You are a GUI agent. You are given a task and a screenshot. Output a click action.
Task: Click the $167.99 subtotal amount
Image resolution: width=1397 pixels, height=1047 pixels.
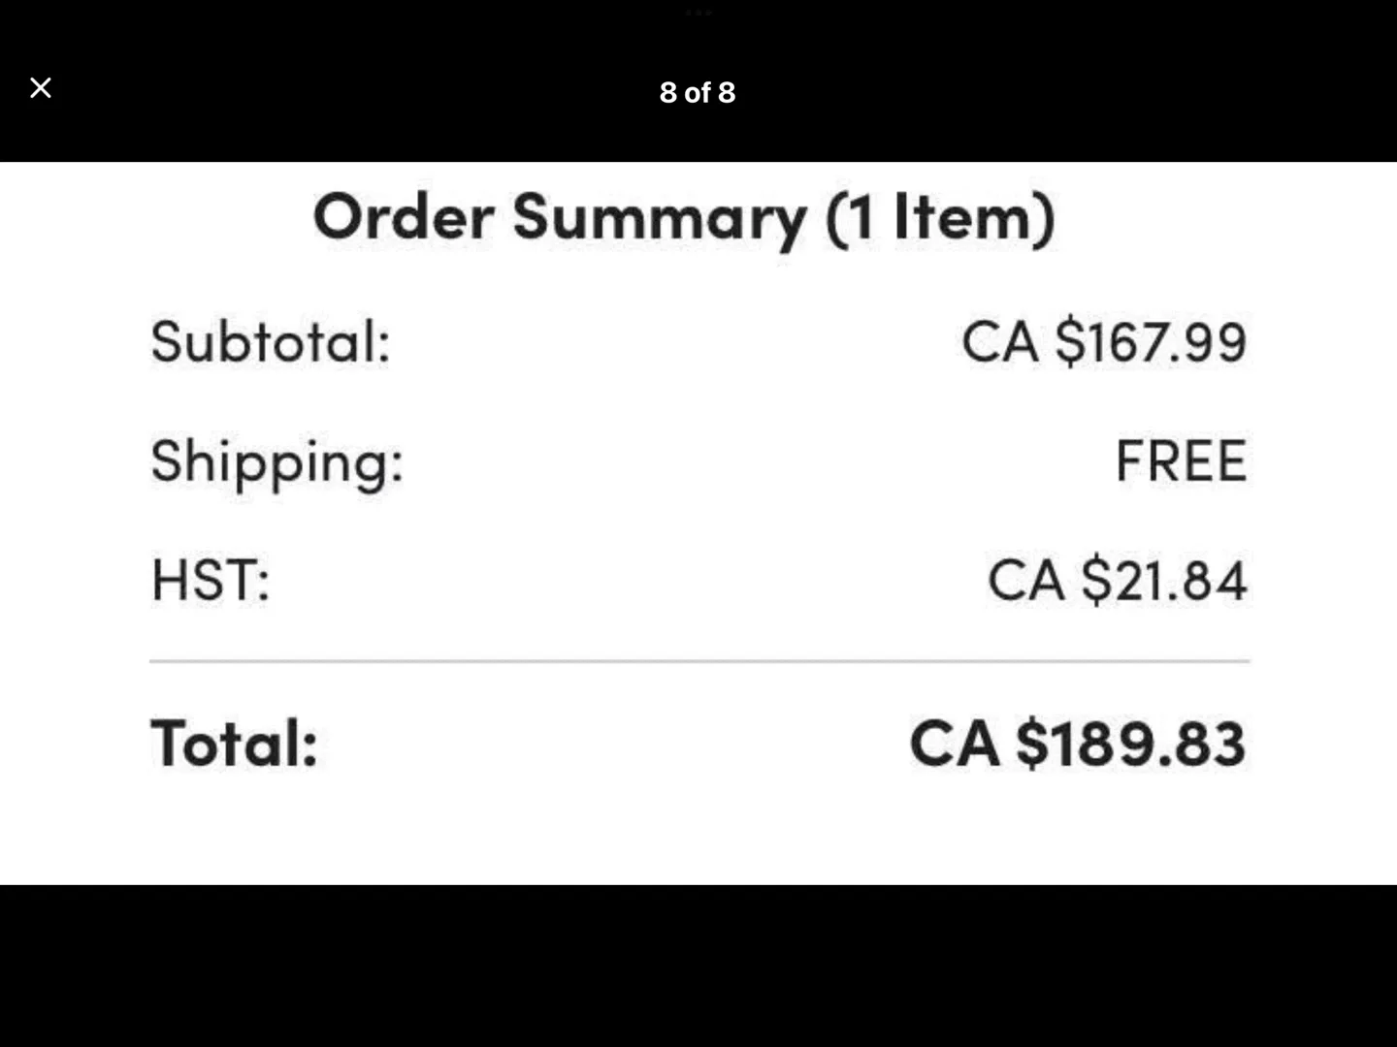(1151, 341)
